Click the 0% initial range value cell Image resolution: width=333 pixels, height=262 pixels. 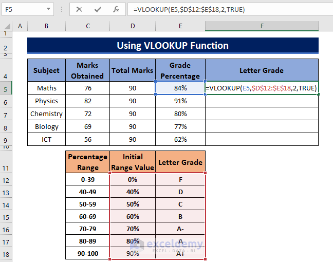(133, 179)
